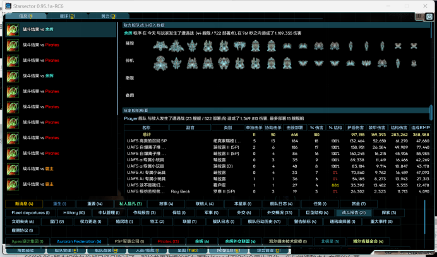Viewport: 437px width, 257px height.
Task: Click the first battle report icon in list
Action: tap(11, 30)
